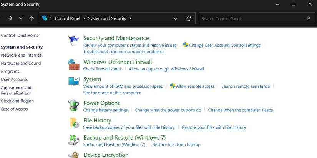Open Change User Account Control settings
The image size is (317, 158).
(225, 45)
